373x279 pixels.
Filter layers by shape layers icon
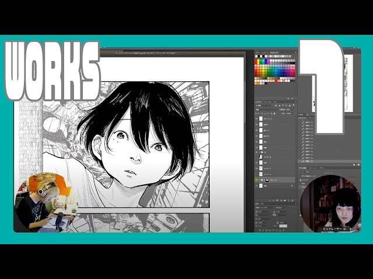coord(286,105)
